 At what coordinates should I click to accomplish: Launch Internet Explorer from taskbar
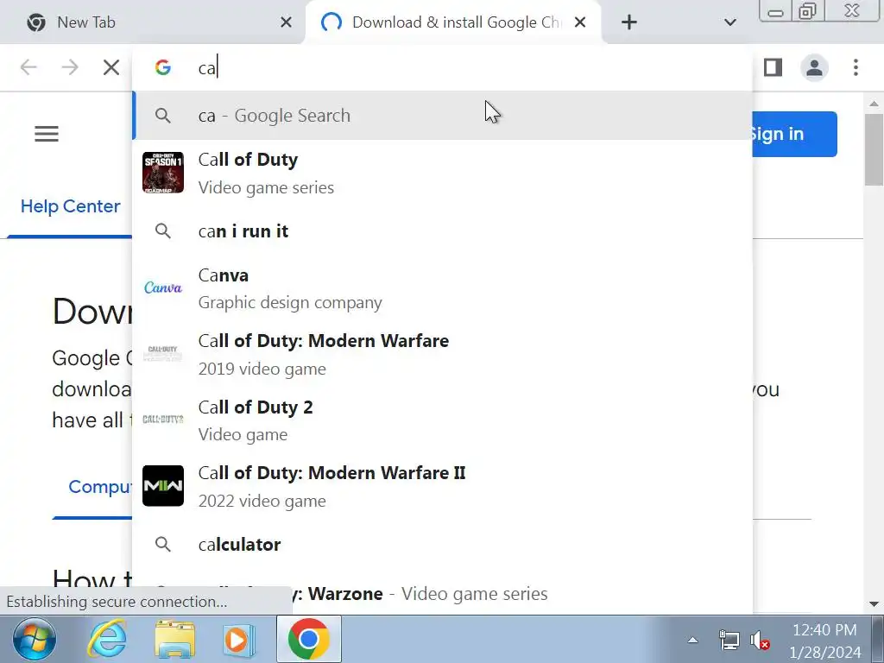108,640
